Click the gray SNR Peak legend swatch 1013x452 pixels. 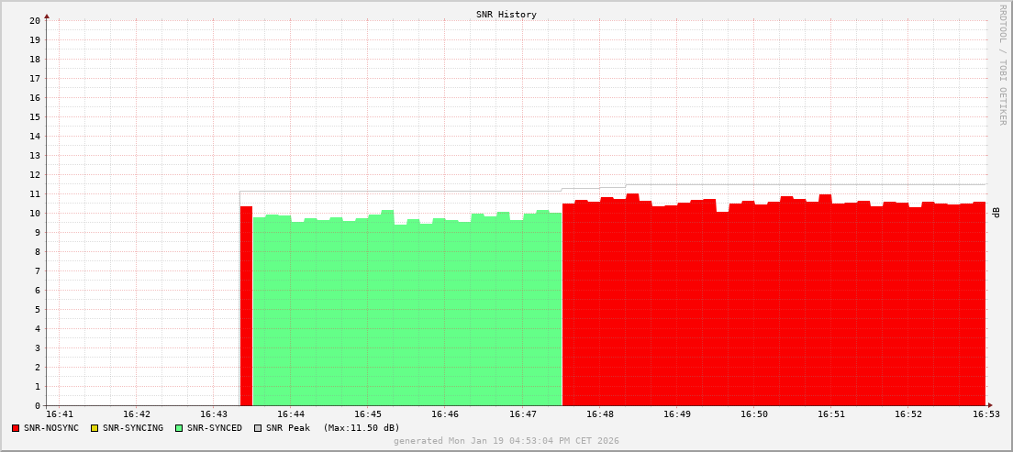click(x=258, y=428)
